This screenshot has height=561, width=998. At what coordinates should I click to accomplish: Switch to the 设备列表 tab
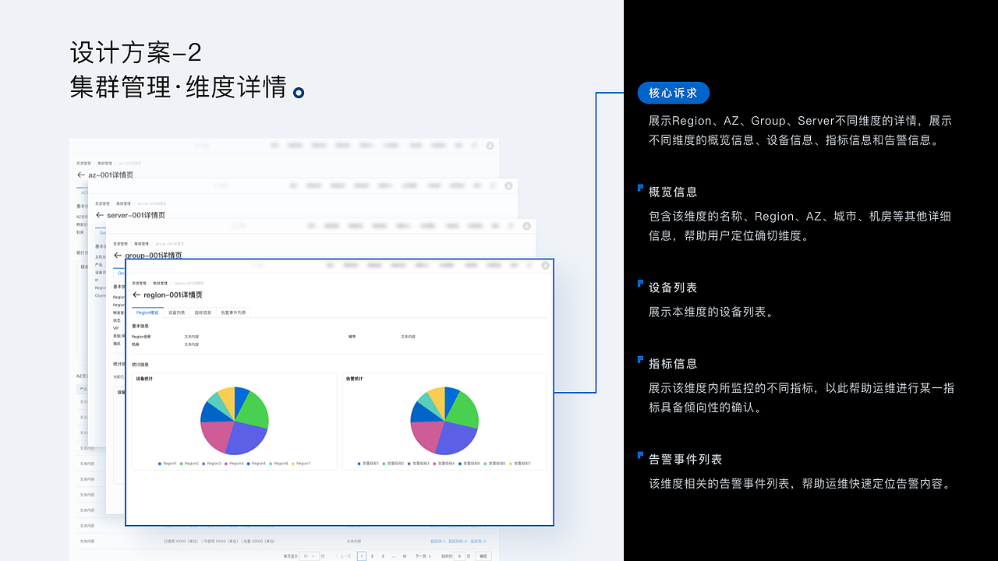click(x=176, y=312)
